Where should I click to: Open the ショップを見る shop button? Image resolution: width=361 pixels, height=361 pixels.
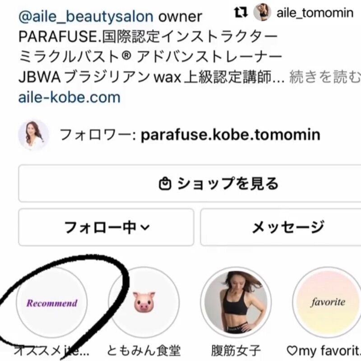pyautogui.click(x=190, y=184)
